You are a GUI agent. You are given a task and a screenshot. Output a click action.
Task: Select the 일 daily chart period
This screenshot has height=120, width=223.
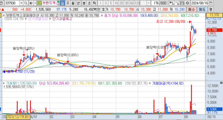(x=62, y=3)
